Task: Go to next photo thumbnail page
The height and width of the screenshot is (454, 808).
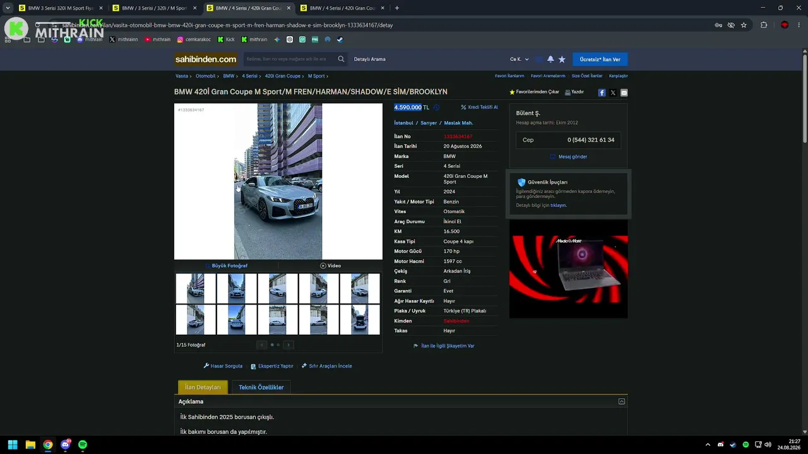Action: pyautogui.click(x=288, y=345)
